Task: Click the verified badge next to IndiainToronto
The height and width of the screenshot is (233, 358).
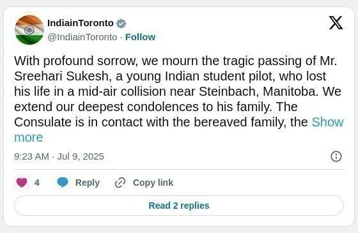Action: click(121, 23)
